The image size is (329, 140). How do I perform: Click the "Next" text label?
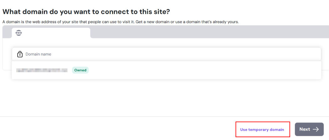click(x=305, y=129)
